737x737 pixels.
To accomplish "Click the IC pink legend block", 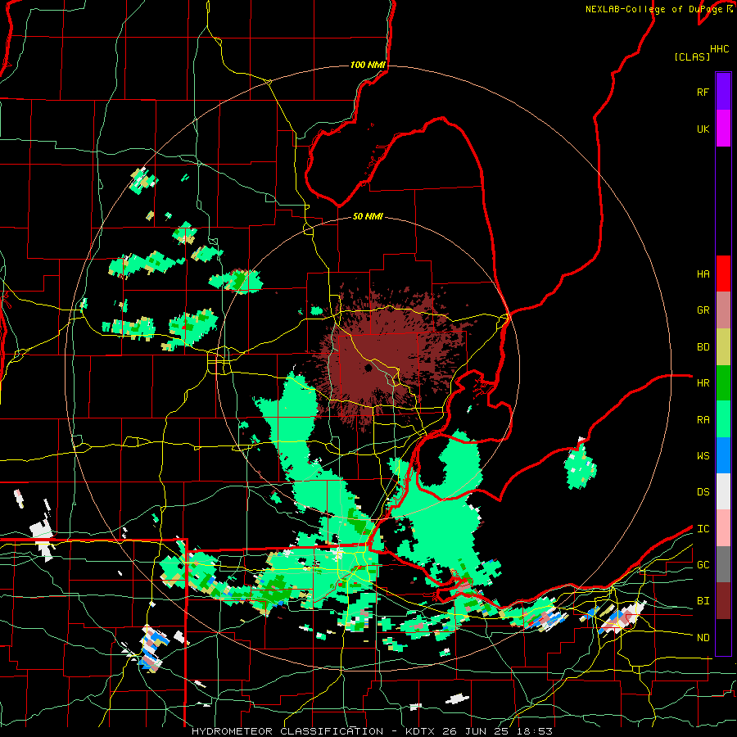I will click(x=723, y=528).
